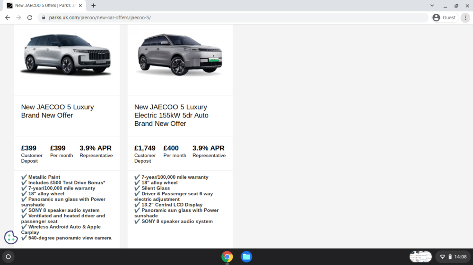Open Chrome from the shelf
Viewport: 473px width, 265px height.
pyautogui.click(x=227, y=257)
